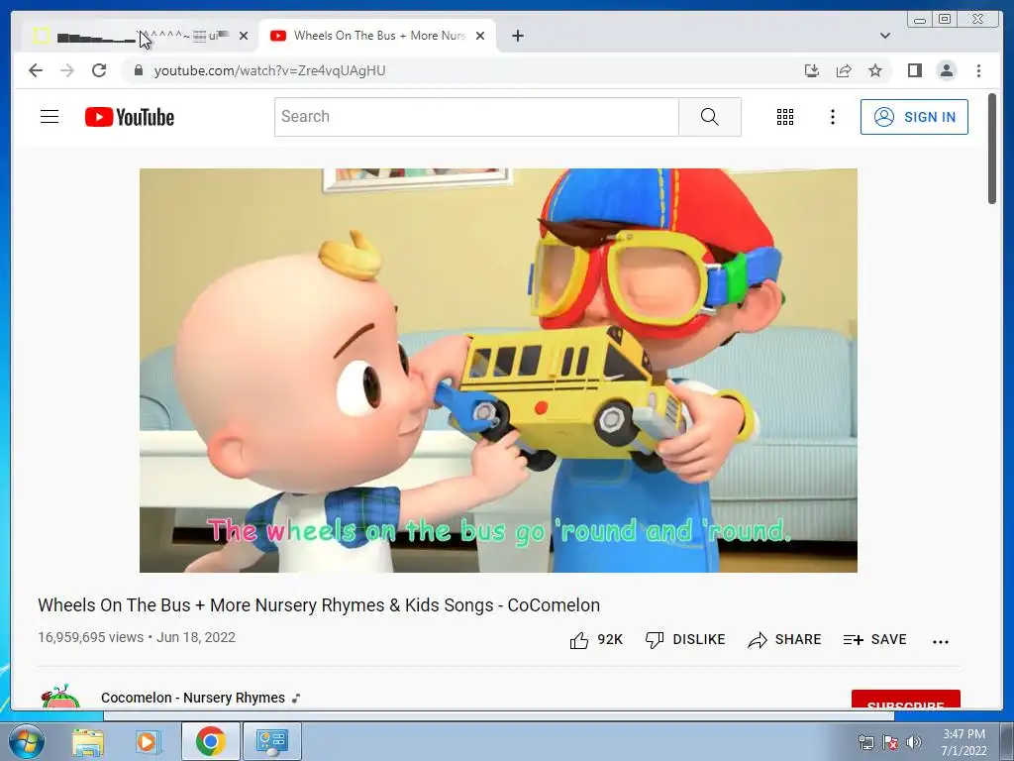Screen dimensions: 1014x761
Task: Share this page icon in address bar
Action: (x=844, y=70)
